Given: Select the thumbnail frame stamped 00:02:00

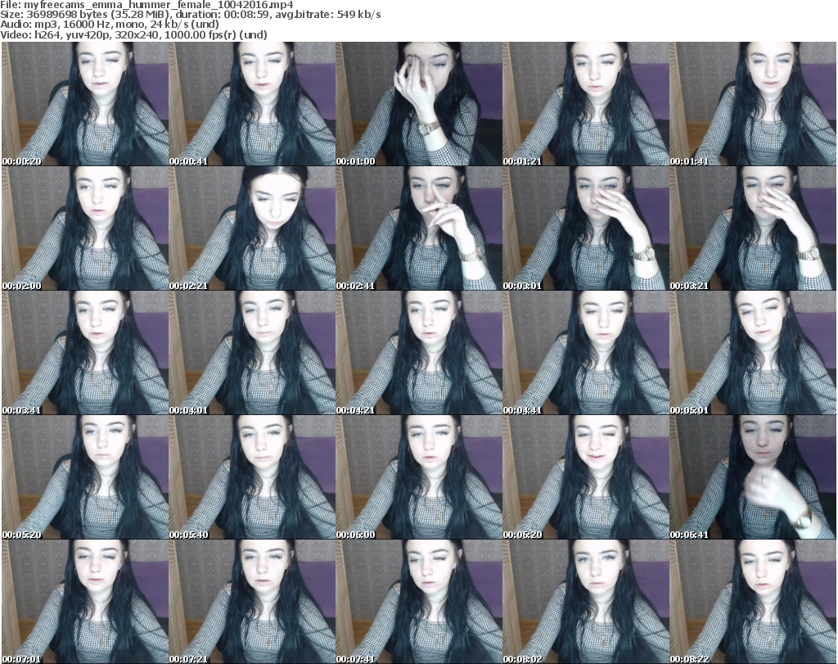Looking at the screenshot, I should click(85, 228).
